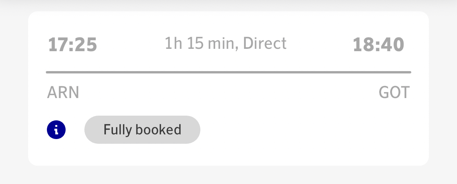Click the minute digits of 18:40
Image resolution: width=457 pixels, height=184 pixels.
pyautogui.click(x=393, y=45)
